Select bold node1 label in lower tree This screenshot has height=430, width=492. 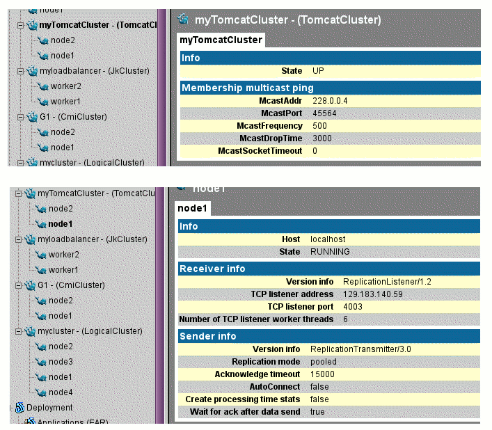coord(61,224)
